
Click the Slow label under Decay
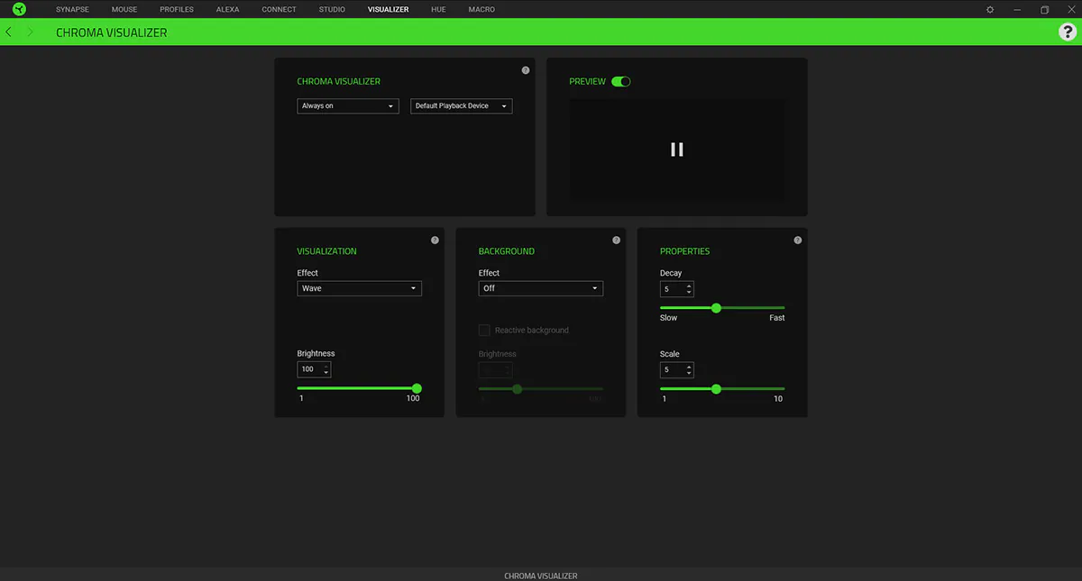coord(668,318)
